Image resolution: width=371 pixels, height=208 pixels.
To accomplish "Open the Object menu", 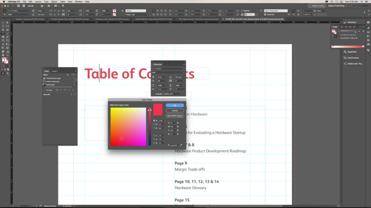I will [54, 2].
